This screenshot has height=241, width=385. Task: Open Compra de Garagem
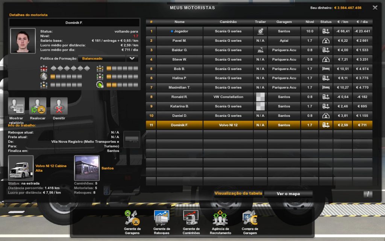click(x=250, y=218)
